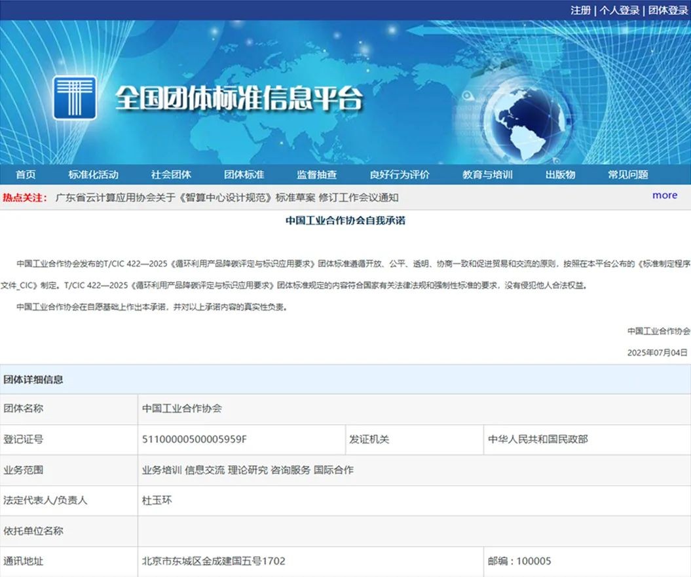Select the 监督抽查 navigation item
Screen dimensions: 691x577
click(316, 174)
